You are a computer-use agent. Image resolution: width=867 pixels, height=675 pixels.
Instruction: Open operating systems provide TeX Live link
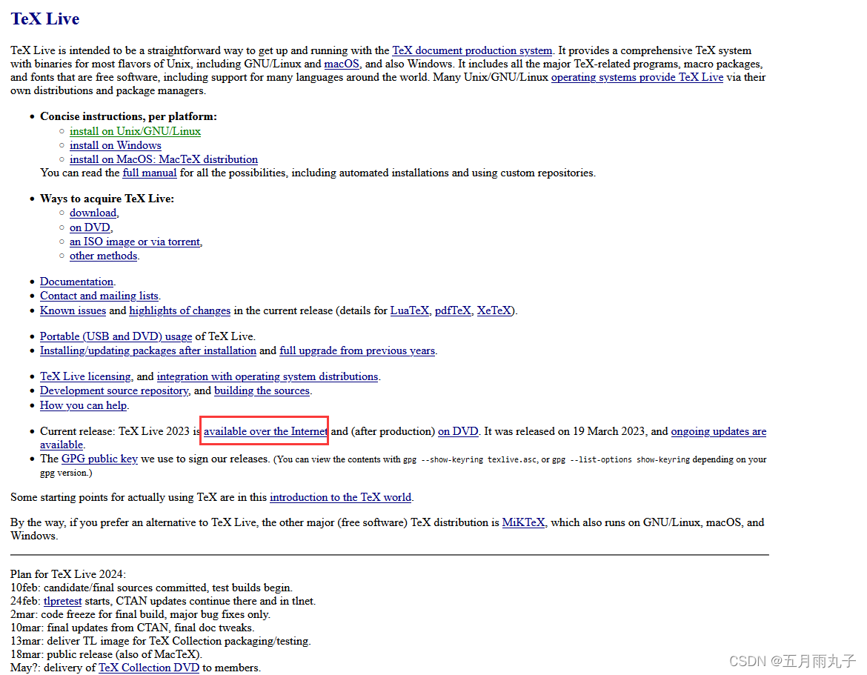click(637, 77)
